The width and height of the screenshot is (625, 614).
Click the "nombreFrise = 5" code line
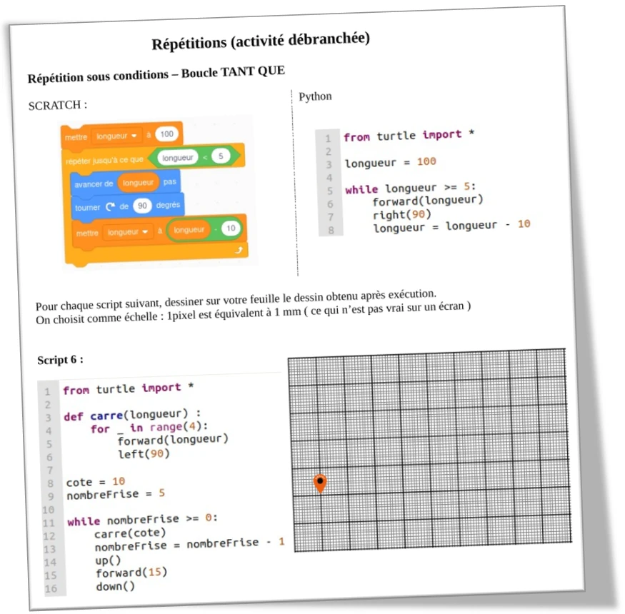(115, 494)
